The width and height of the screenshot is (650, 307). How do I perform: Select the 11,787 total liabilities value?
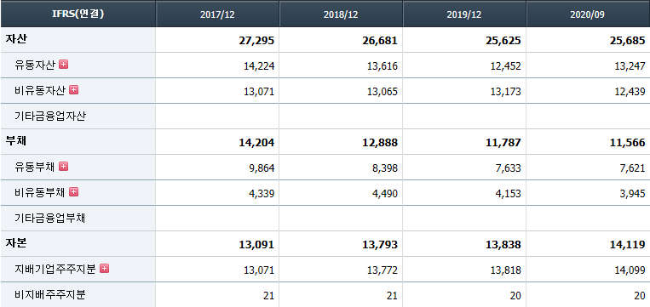coord(503,143)
